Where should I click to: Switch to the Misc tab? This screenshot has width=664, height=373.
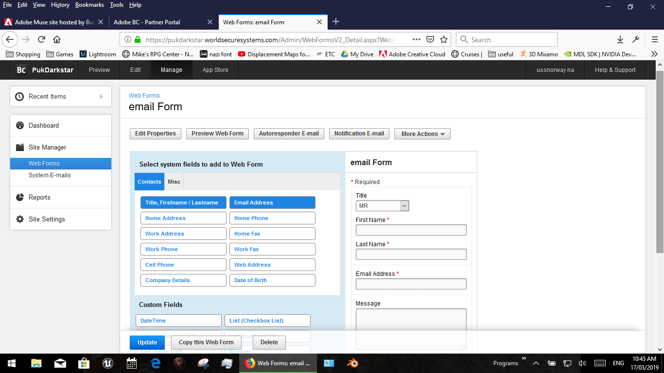174,182
